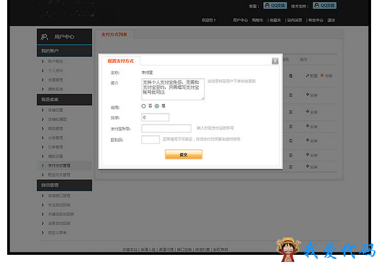Click the 操作 column header
The height and width of the screenshot is (265, 386).
pos(304,59)
